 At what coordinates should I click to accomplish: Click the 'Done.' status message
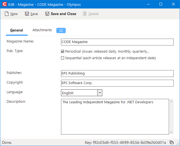7,142
